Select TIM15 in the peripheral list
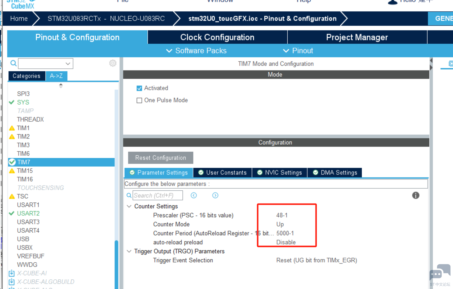Screen dimensions: 453x289 [x=25, y=171]
